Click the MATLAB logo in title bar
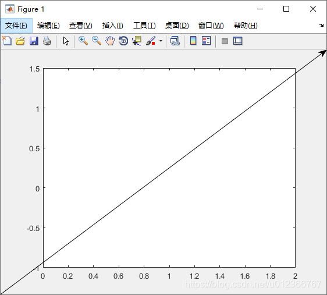 point(10,9)
